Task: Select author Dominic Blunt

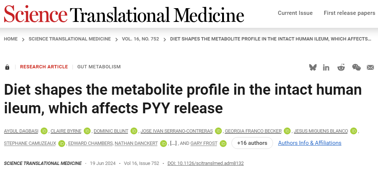Action: pyautogui.click(x=111, y=131)
